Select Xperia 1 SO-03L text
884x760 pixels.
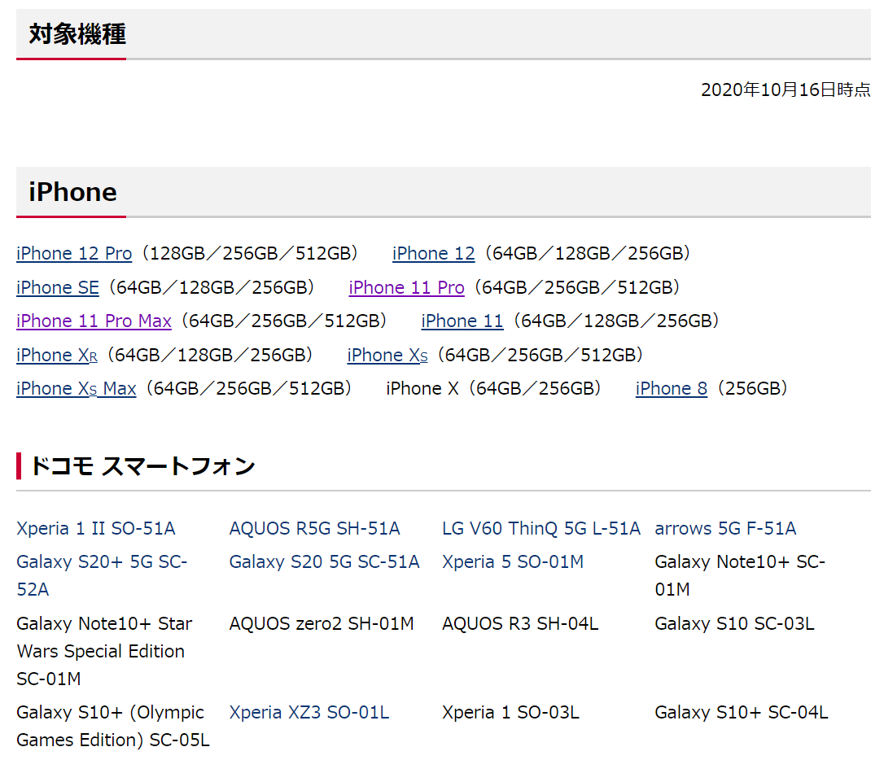(x=510, y=713)
